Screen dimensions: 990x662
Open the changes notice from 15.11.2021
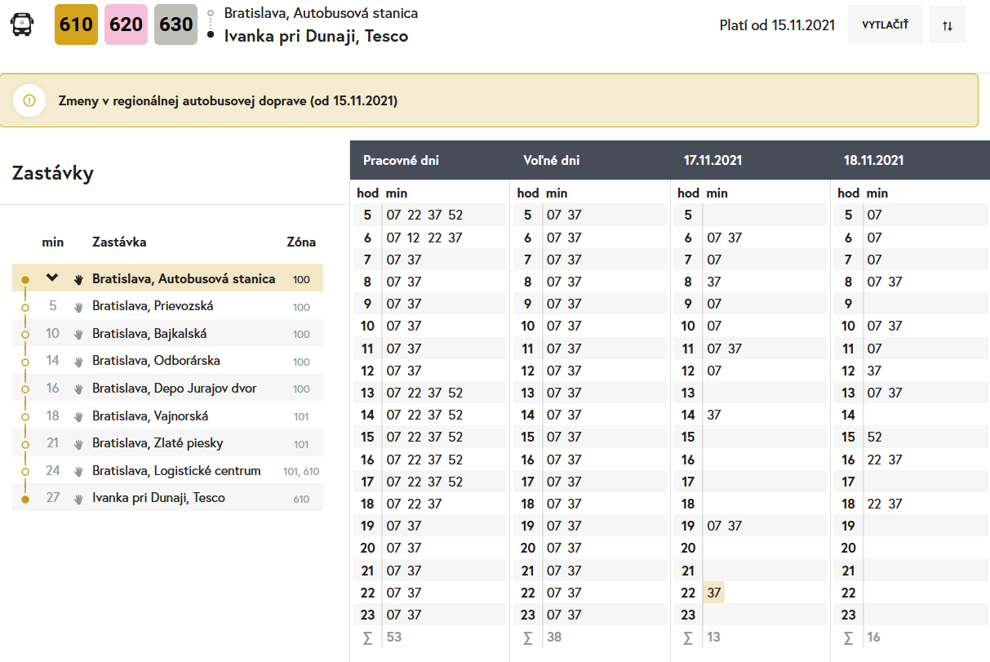[228, 101]
